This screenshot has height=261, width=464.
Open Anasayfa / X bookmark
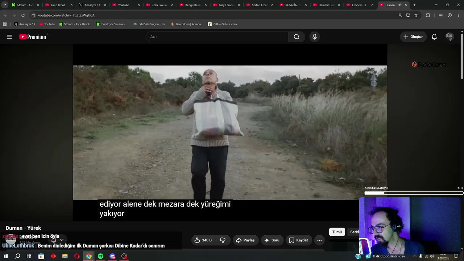pyautogui.click(x=25, y=24)
